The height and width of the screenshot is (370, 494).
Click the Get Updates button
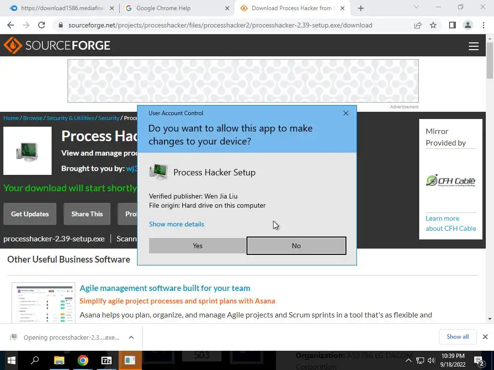tap(30, 214)
